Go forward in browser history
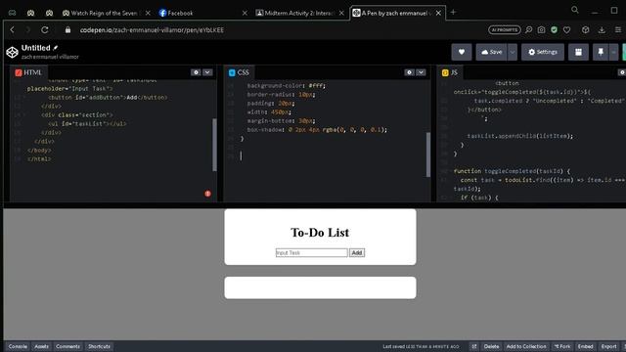The width and height of the screenshot is (626, 352). 28,30
